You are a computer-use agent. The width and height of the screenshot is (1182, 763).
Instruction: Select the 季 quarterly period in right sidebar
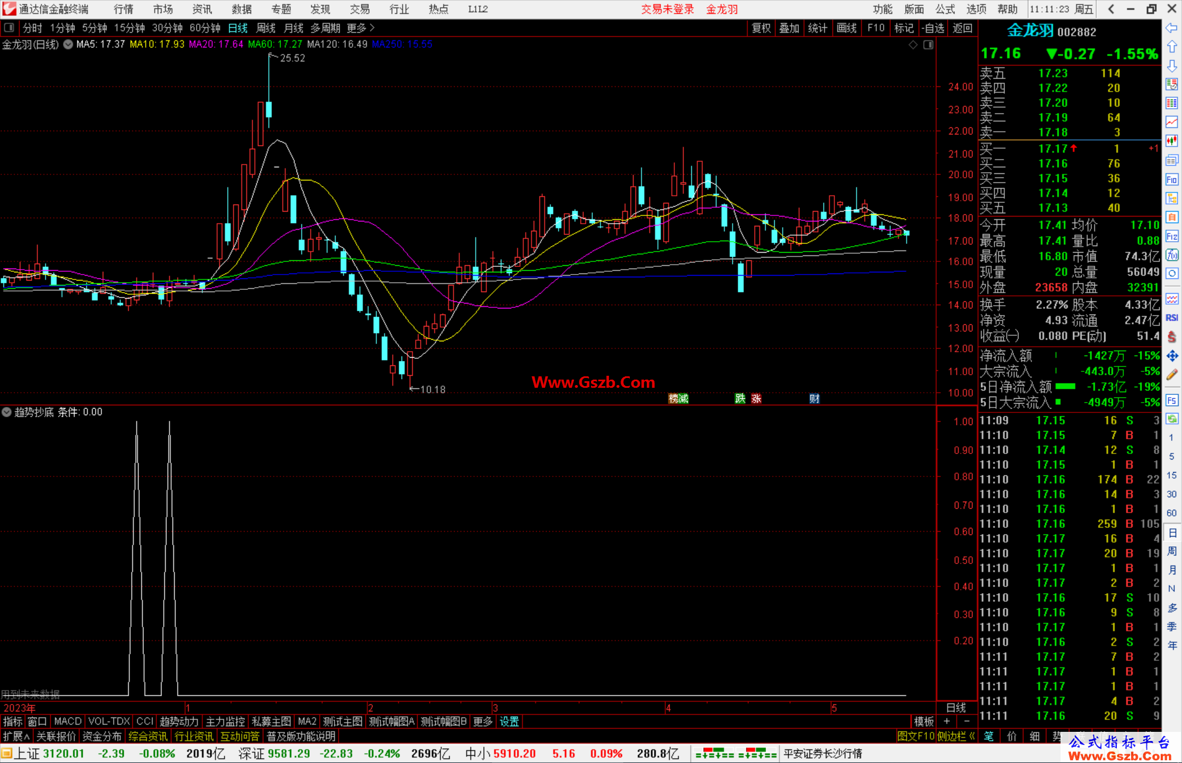coord(1172,627)
